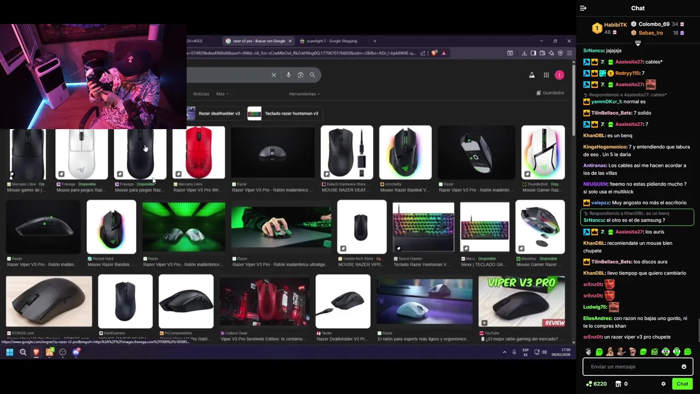The height and width of the screenshot is (394, 700).
Task: Open the Katech Hardware Store DeathAdder image
Action: coord(347,153)
